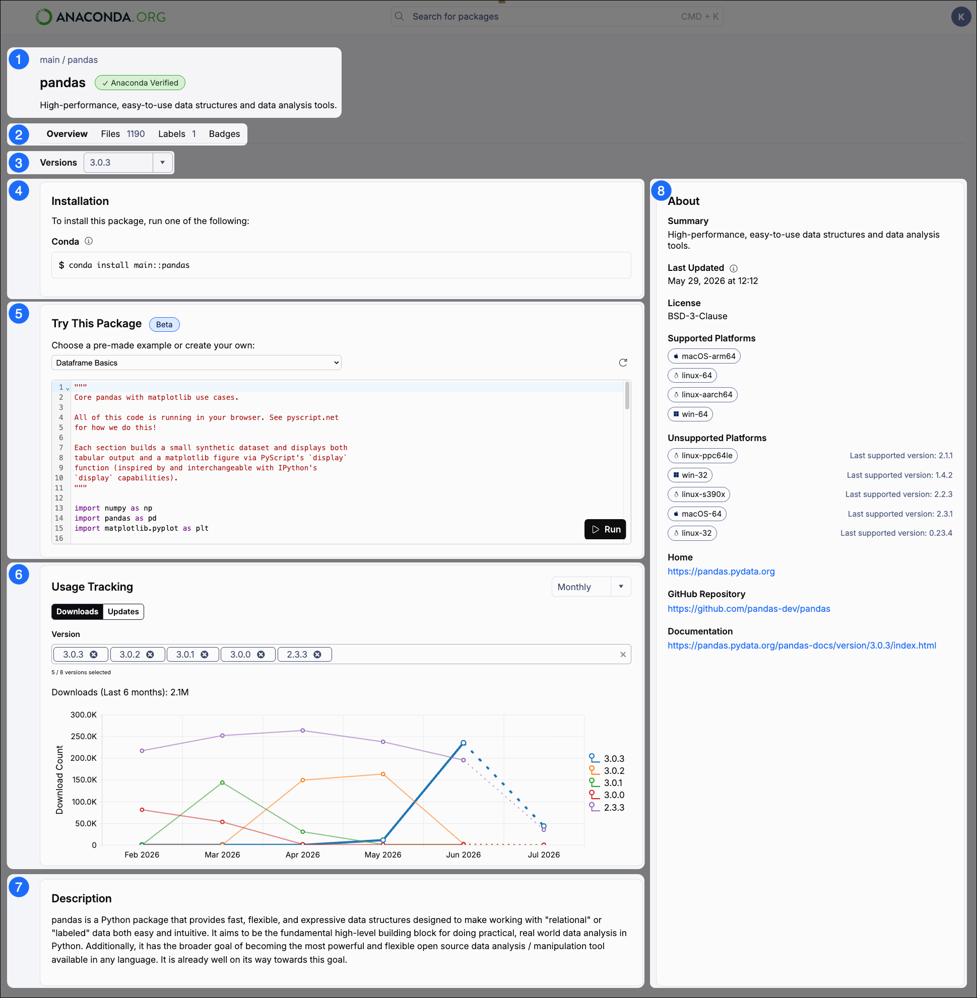Click line 14 import pandas code

click(115, 518)
